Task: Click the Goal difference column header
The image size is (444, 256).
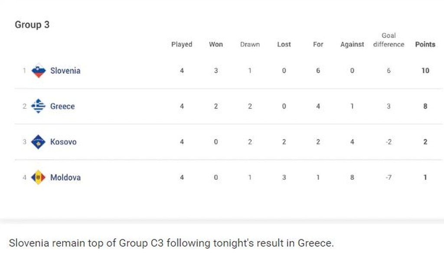Action: tap(388, 40)
